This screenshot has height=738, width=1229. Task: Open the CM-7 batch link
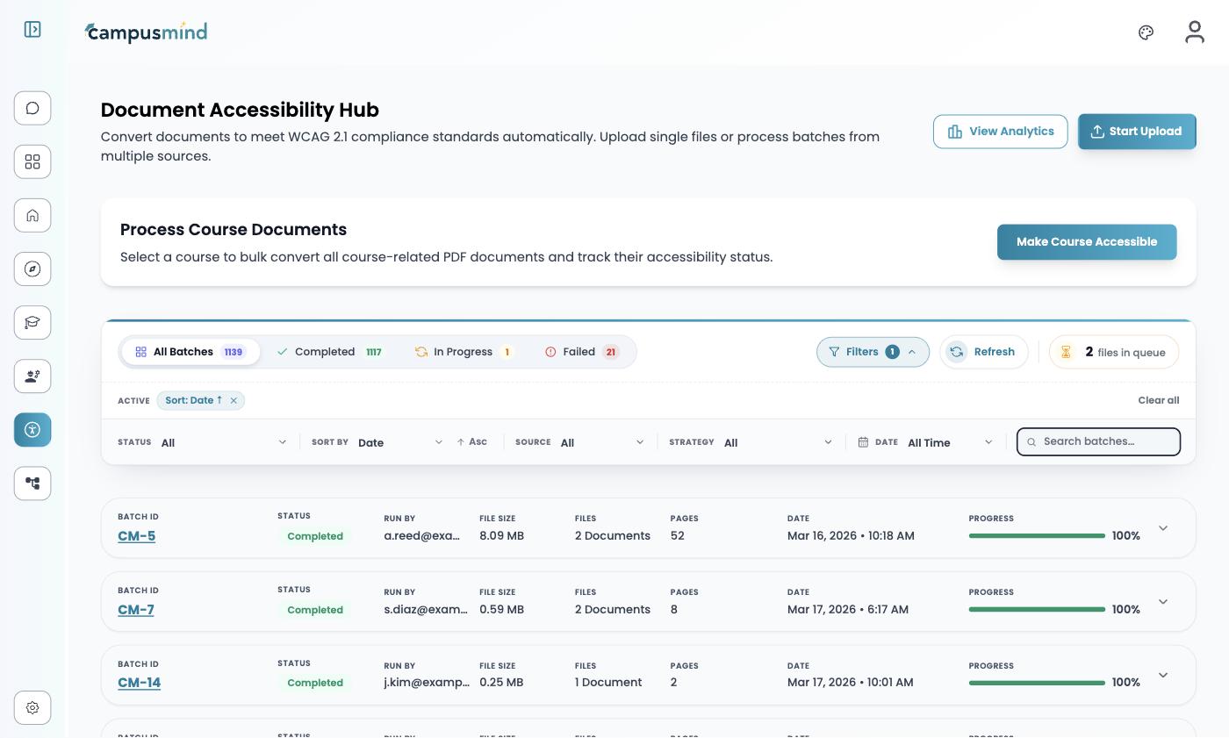[x=135, y=610]
